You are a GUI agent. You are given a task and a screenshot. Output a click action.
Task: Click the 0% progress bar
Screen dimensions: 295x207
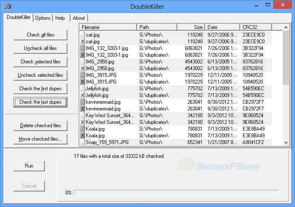(176, 192)
